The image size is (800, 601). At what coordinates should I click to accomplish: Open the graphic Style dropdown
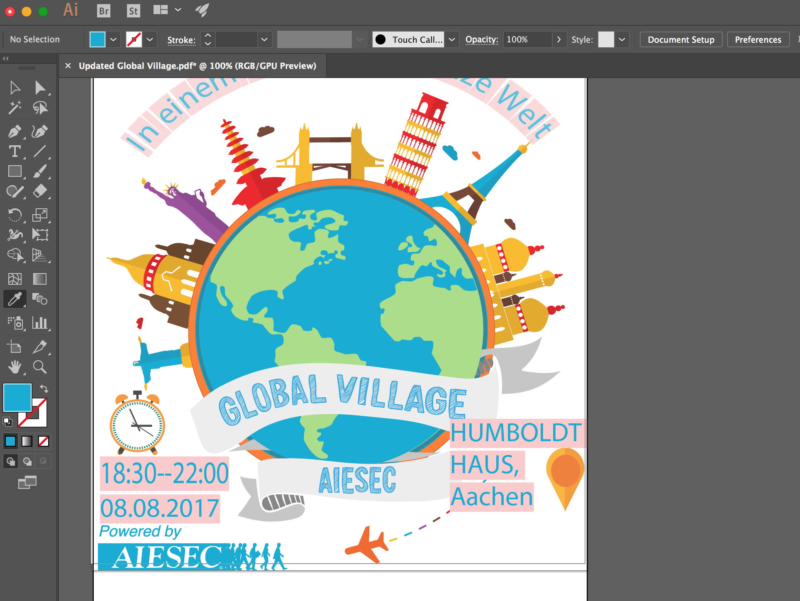(x=622, y=39)
